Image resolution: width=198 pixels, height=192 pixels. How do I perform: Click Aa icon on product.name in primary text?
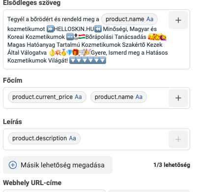pos(150,19)
